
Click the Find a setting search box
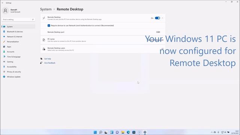18,19
